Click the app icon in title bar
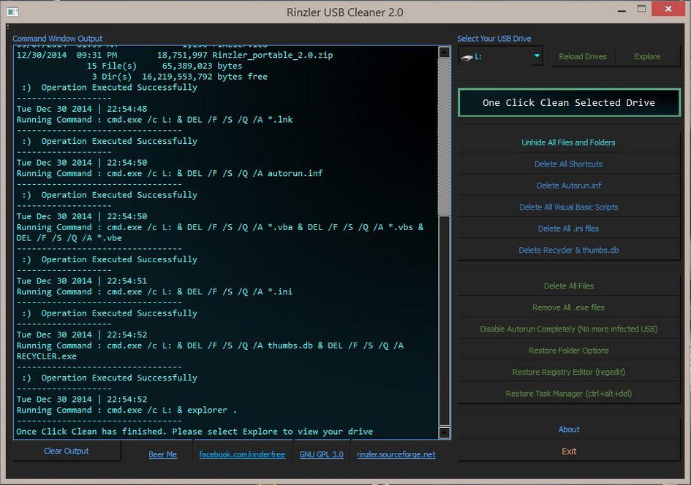691x485 pixels. pos(12,12)
